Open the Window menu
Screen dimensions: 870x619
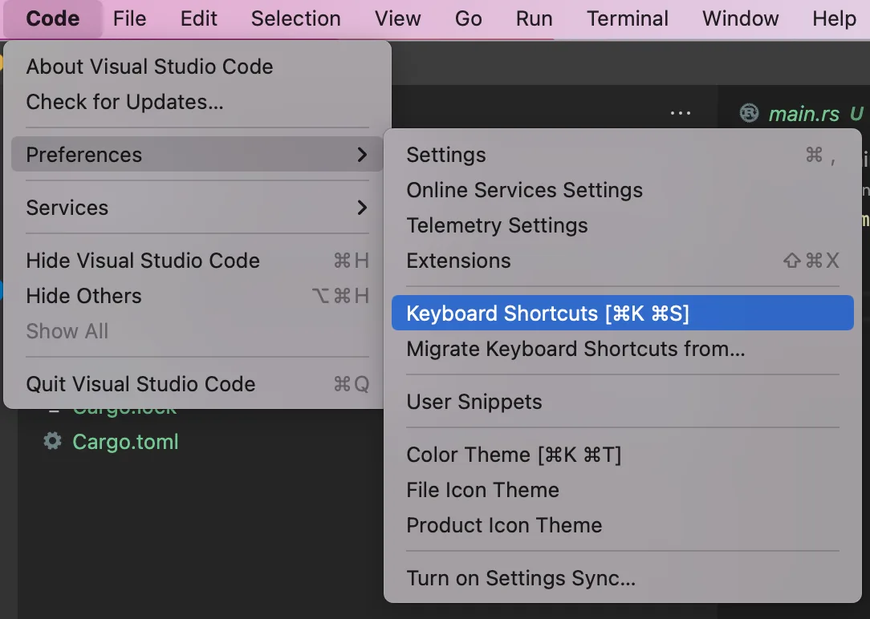coord(740,18)
